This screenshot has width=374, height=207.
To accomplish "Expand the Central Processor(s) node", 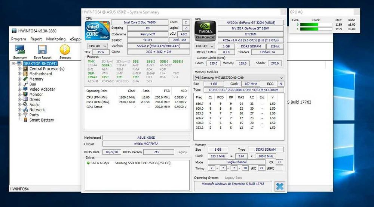I will (x=19, y=69).
